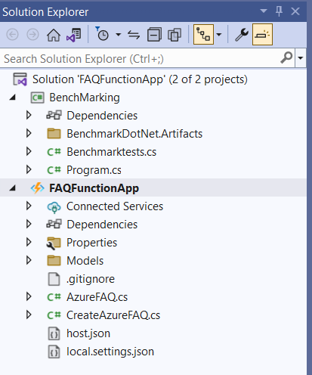Select Benchmarktests.cs file
This screenshot has width=312, height=375.
tap(112, 152)
